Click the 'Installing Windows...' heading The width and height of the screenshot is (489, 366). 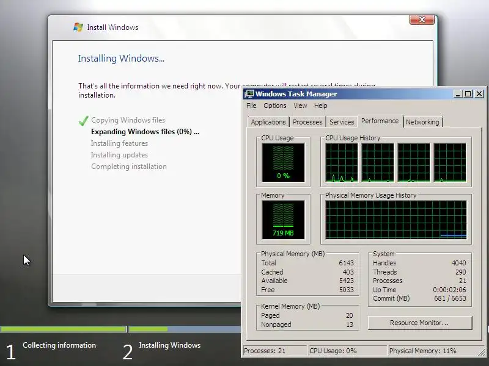tap(121, 59)
